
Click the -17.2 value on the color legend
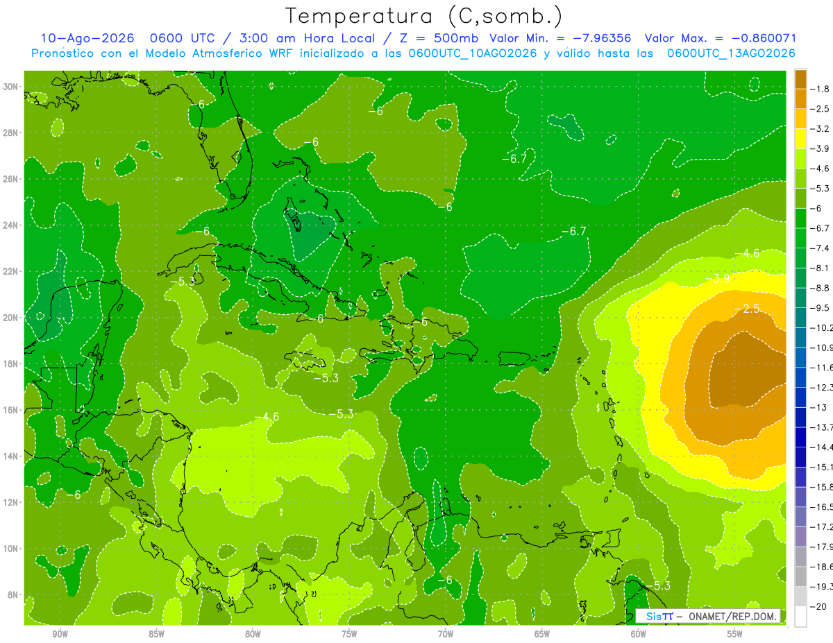823,526
